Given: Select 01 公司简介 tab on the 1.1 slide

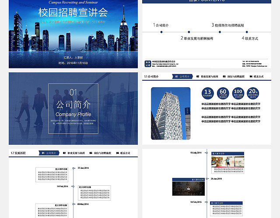Looking at the screenshot, I should click(182, 77).
